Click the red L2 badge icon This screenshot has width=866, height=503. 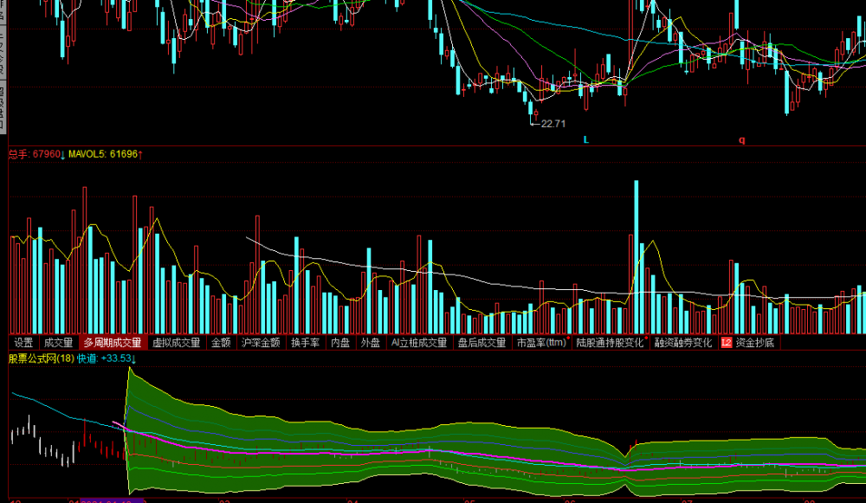click(x=727, y=343)
